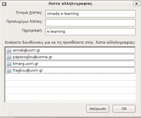Click the Εισάγετε διευθύνσεις instruction text
Image resolution: width=141 pixels, height=118 pixels.
pos(70,43)
